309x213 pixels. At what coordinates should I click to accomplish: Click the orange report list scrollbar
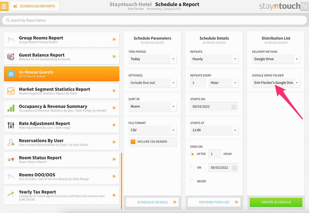click(x=122, y=181)
